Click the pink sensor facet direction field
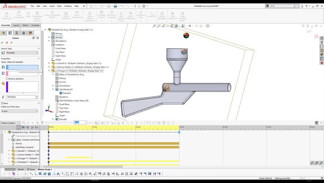 tap(22, 74)
